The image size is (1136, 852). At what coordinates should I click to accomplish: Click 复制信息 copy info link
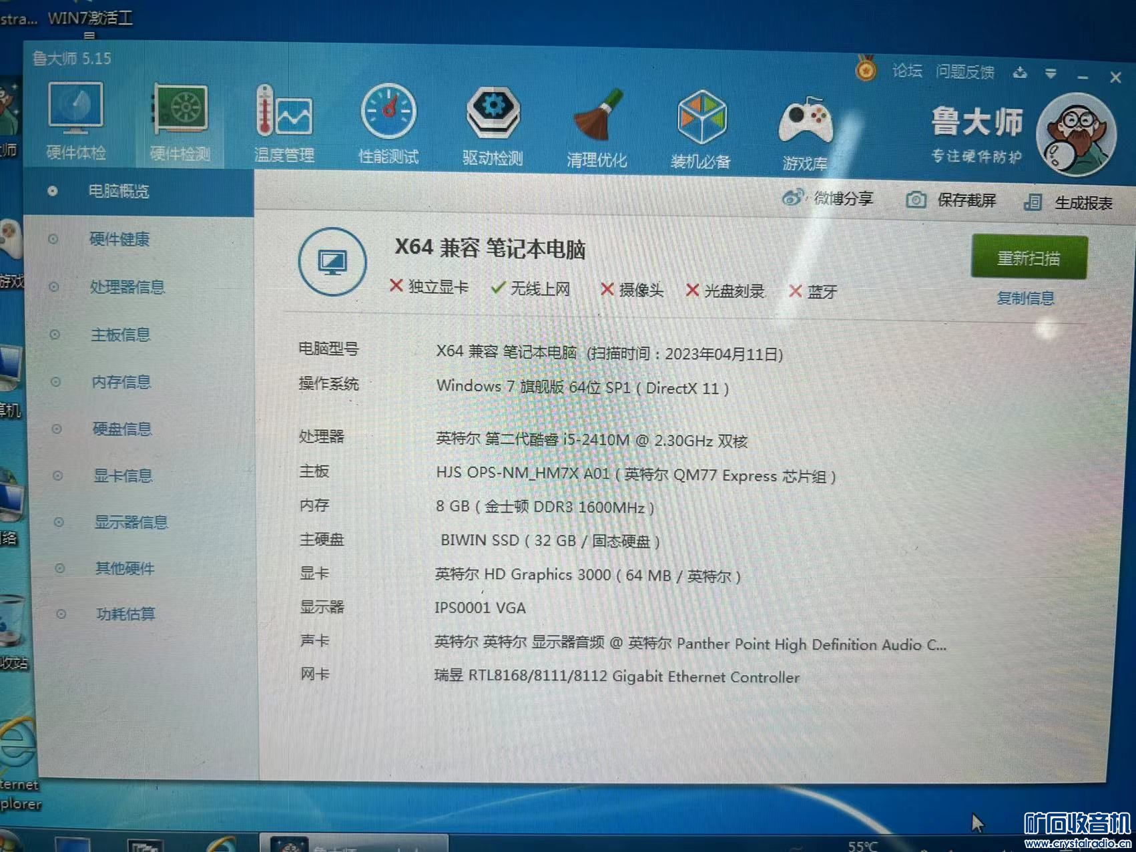(1025, 298)
